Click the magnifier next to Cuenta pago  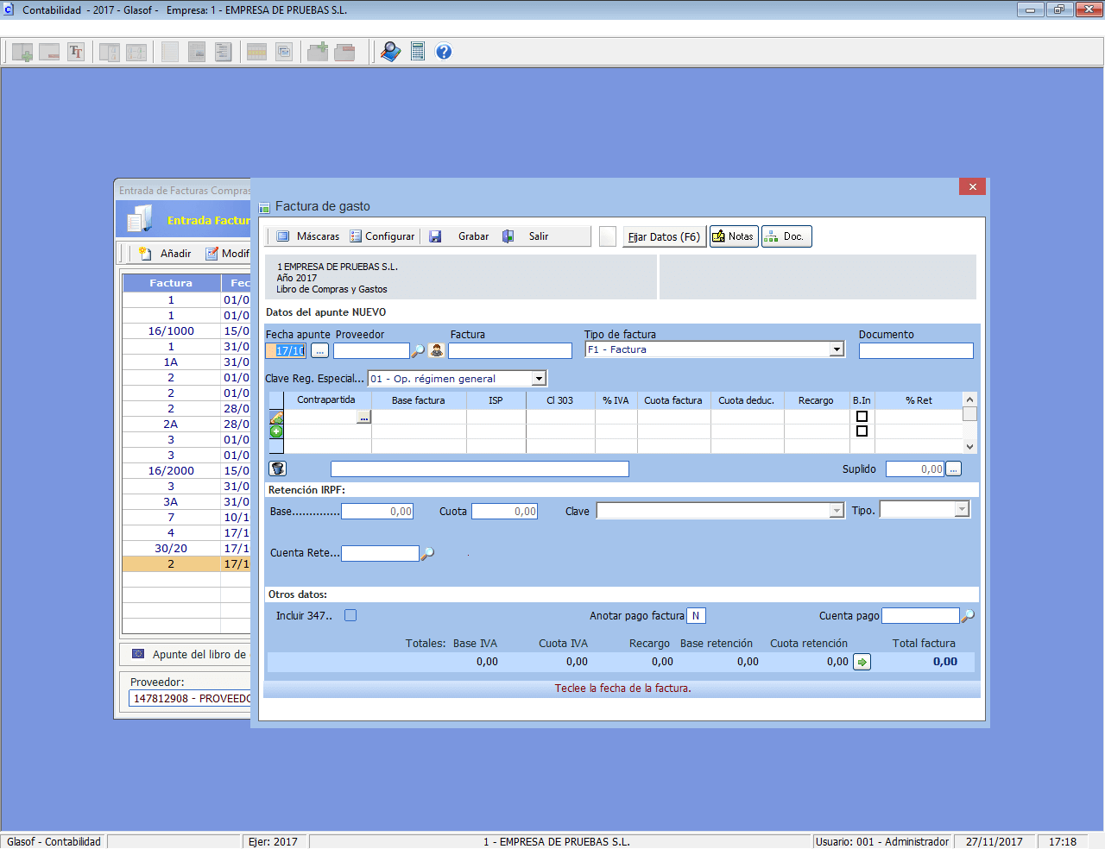(968, 616)
